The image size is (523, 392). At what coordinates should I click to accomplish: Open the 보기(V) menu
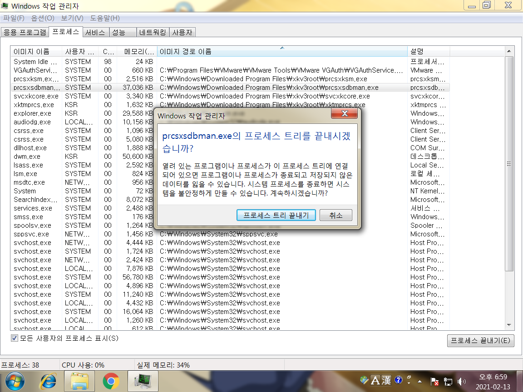[x=72, y=18]
